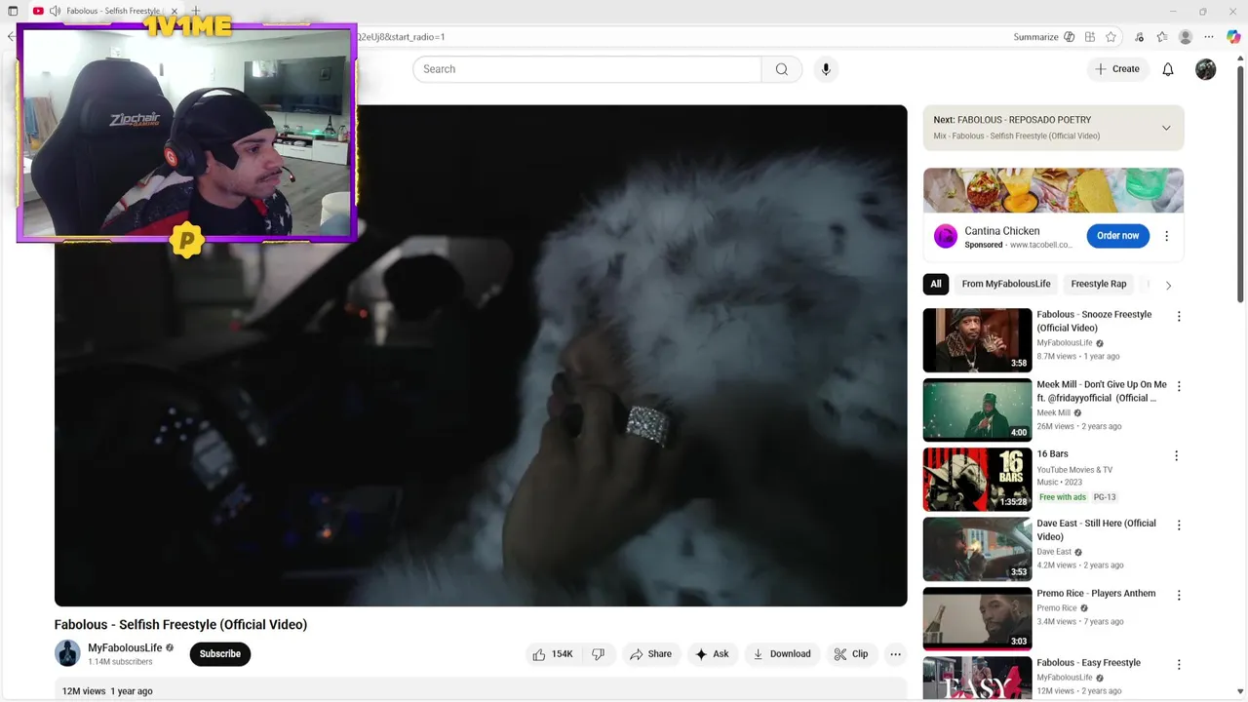This screenshot has width=1248, height=702.
Task: Close the Fabolous Selfish Freestyle tab
Action: 173,11
